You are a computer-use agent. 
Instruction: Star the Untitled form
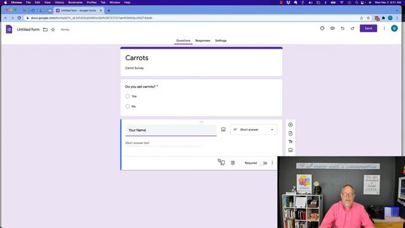[53, 30]
